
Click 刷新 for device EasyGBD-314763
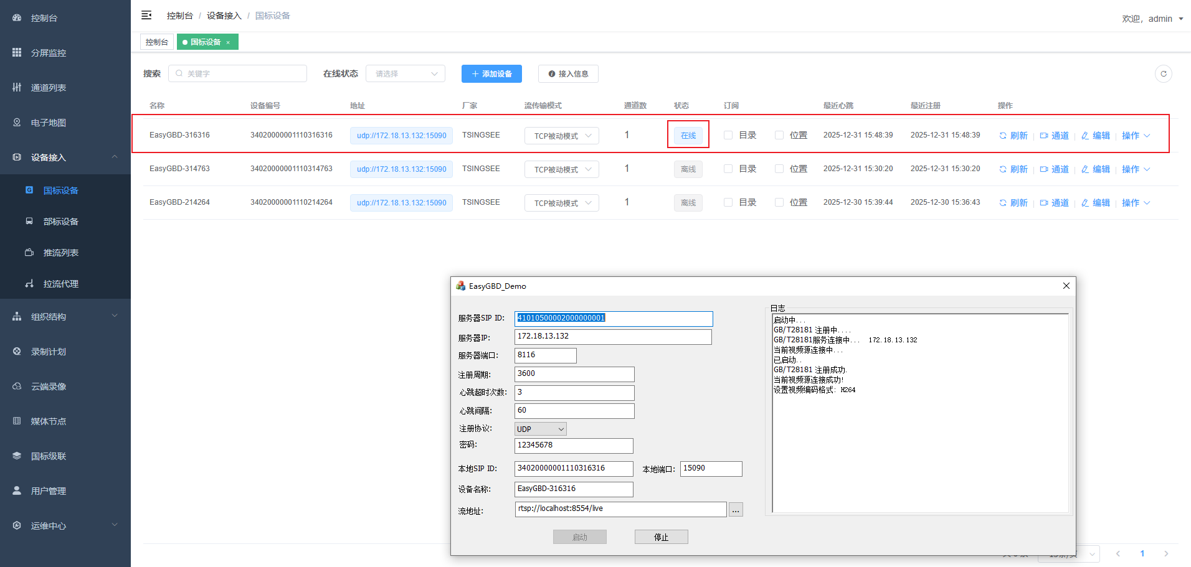(x=1013, y=169)
